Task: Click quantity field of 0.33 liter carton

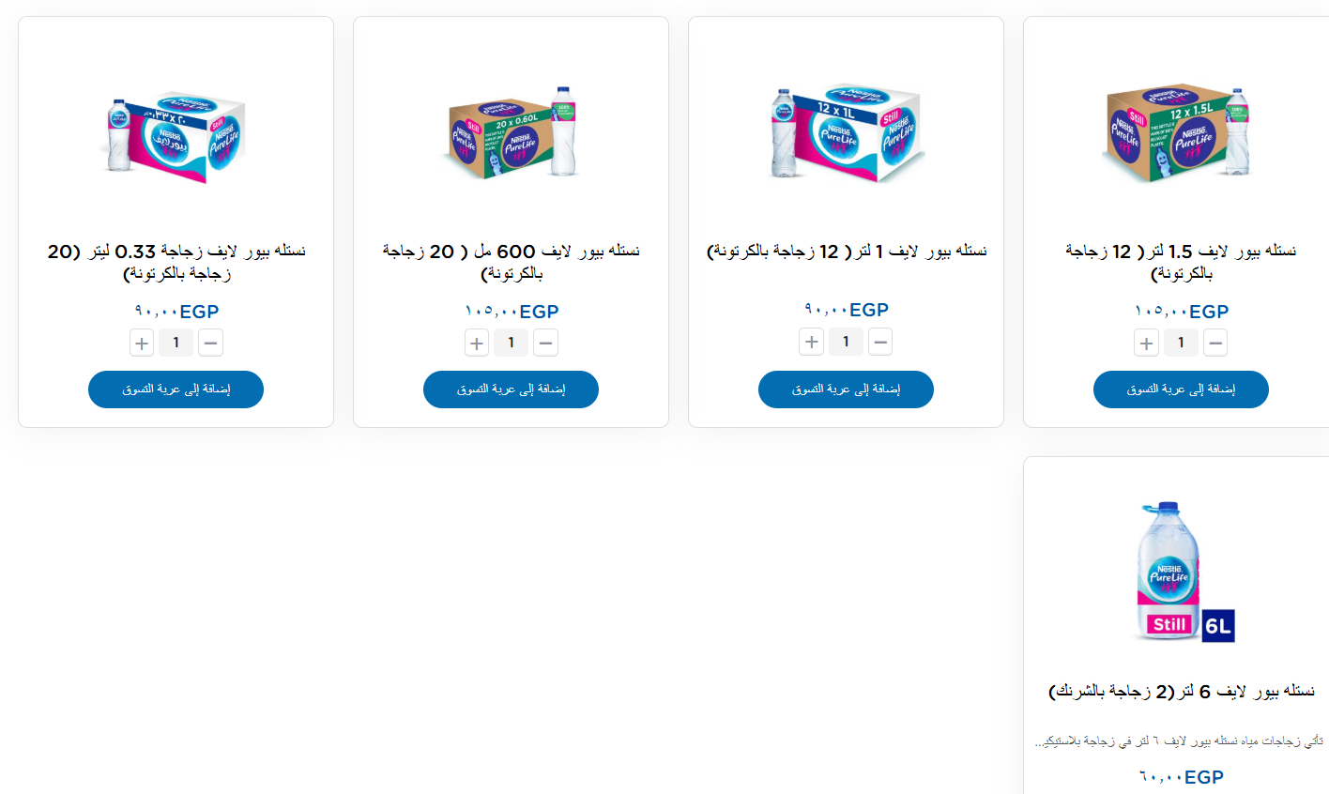Action: (176, 344)
